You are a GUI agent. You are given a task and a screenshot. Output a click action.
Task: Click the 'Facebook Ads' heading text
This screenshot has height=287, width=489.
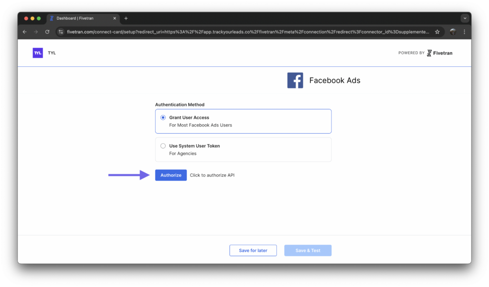(335, 81)
